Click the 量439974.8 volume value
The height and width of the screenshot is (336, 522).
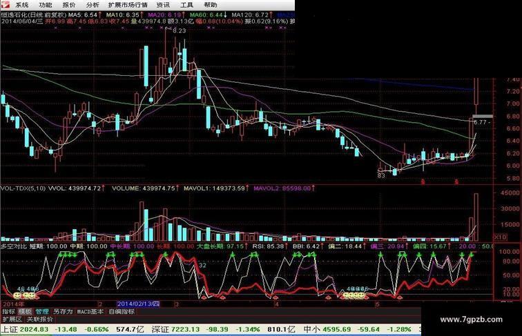pos(148,21)
